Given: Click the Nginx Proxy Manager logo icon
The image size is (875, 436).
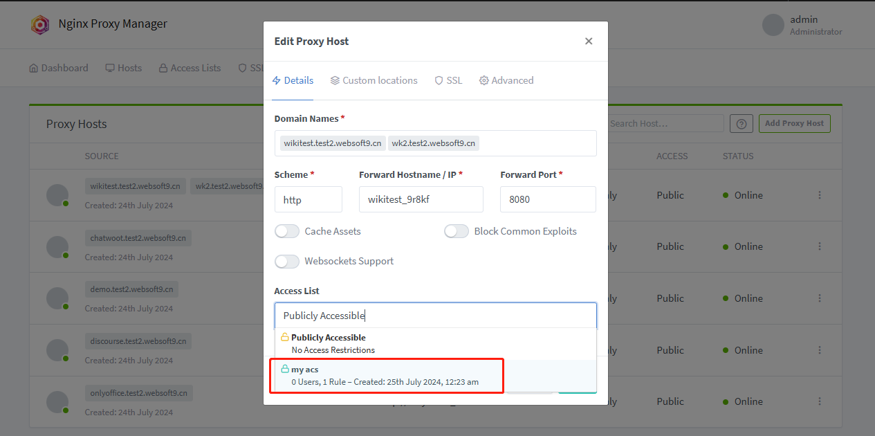Looking at the screenshot, I should tap(40, 25).
